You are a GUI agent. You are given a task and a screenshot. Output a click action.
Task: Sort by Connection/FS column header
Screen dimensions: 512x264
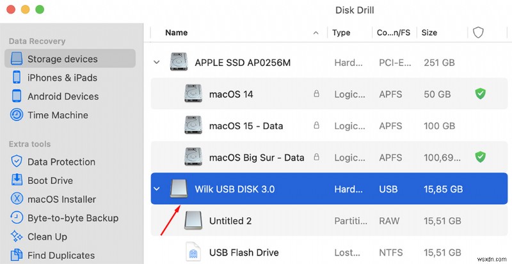point(394,33)
